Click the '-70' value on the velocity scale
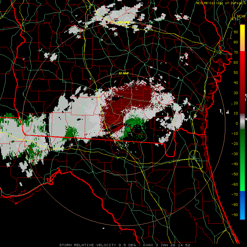This screenshot has width=247, height=247. pyautogui.click(x=235, y=195)
